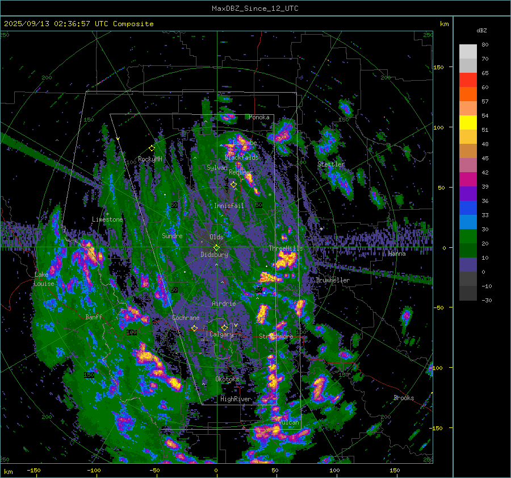
Task: Click the Didsbury town label
Action: [x=214, y=255]
